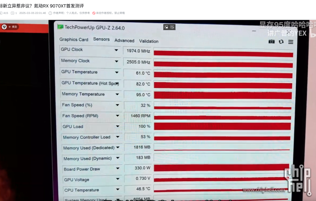Minimize the GPU-Z window
This screenshot has width=316, height=201.
click(x=254, y=31)
